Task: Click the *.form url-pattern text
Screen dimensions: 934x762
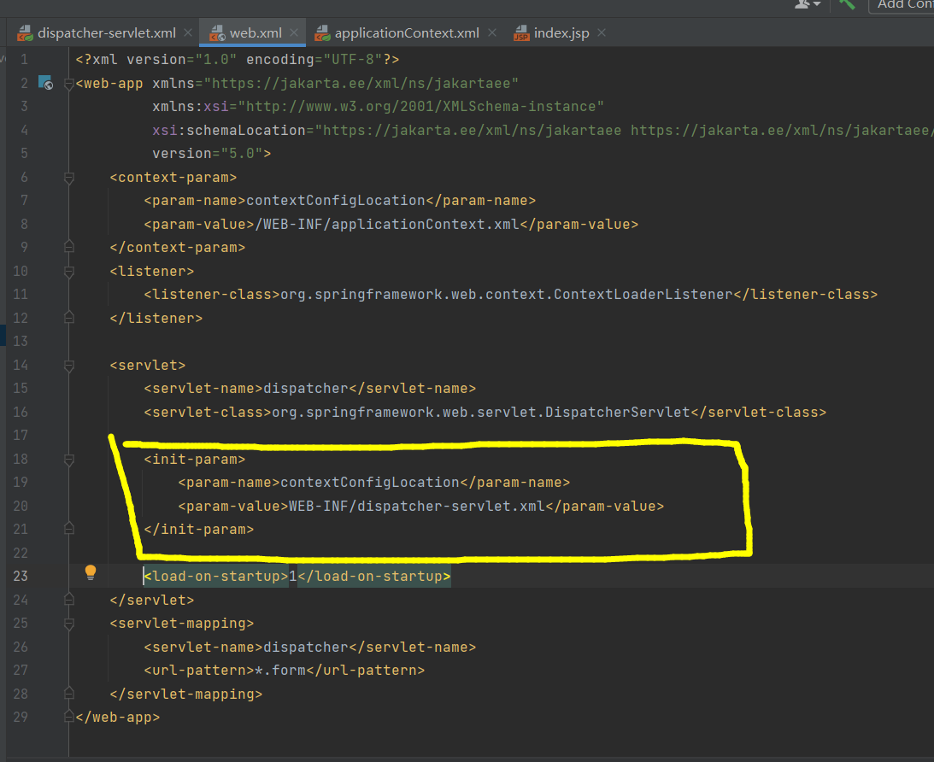Action: (x=280, y=671)
